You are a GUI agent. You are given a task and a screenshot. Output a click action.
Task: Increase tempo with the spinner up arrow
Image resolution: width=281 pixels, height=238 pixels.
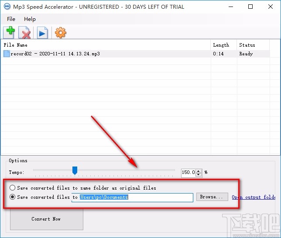point(199,171)
